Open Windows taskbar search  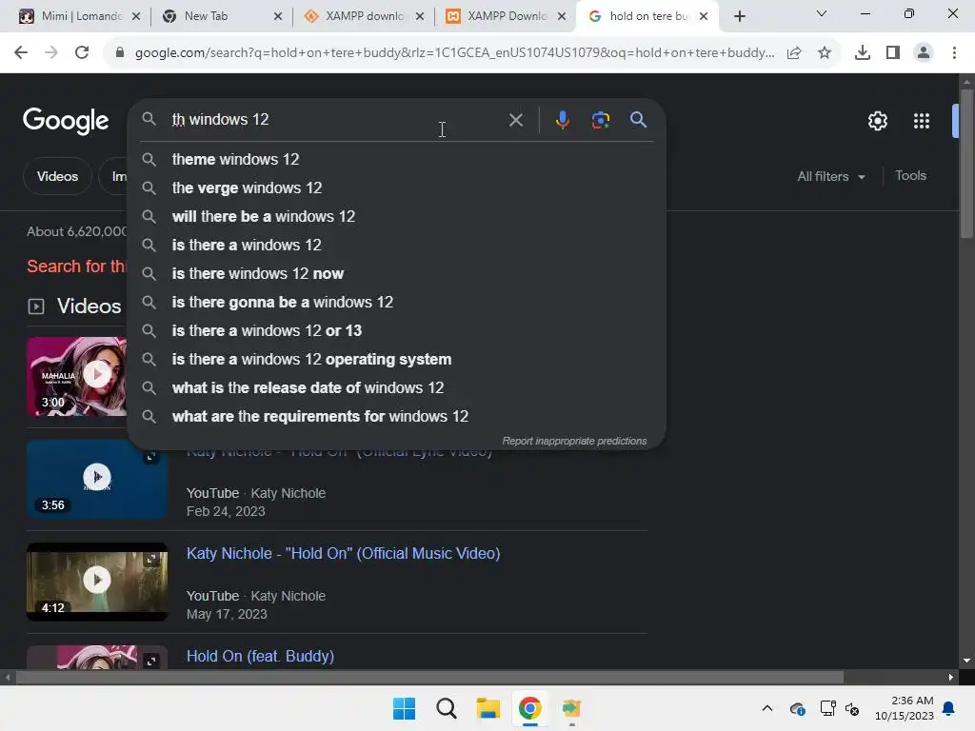pyautogui.click(x=446, y=708)
